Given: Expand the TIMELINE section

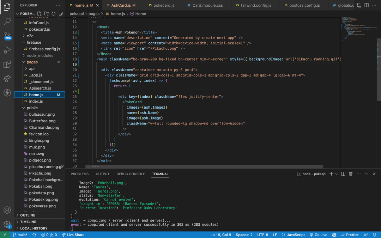Looking at the screenshot, I should pyautogui.click(x=40, y=222).
